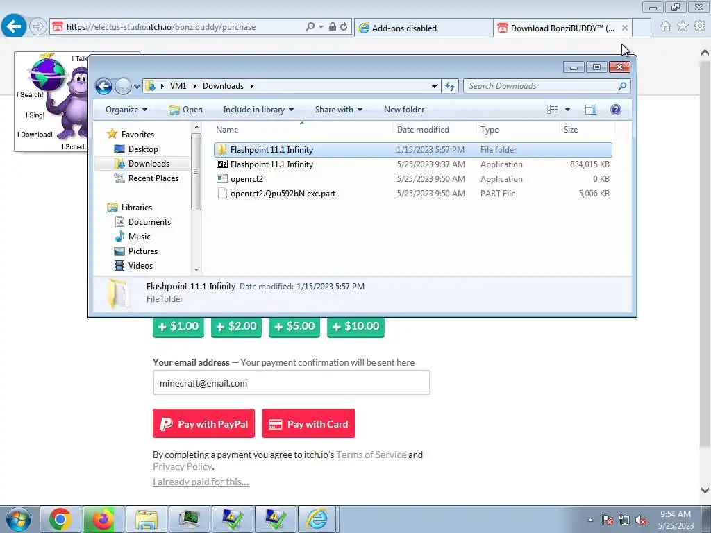
Task: Click navigation pane scroll down arrow
Action: 196,270
